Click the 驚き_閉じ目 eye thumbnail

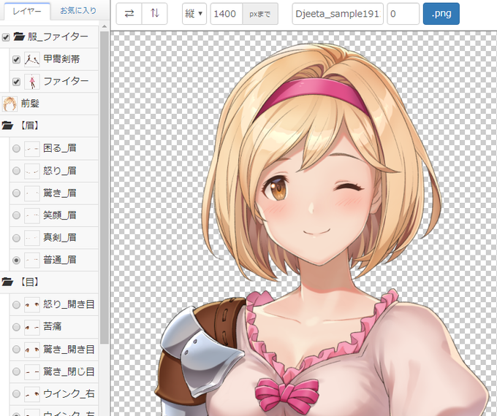32,371
